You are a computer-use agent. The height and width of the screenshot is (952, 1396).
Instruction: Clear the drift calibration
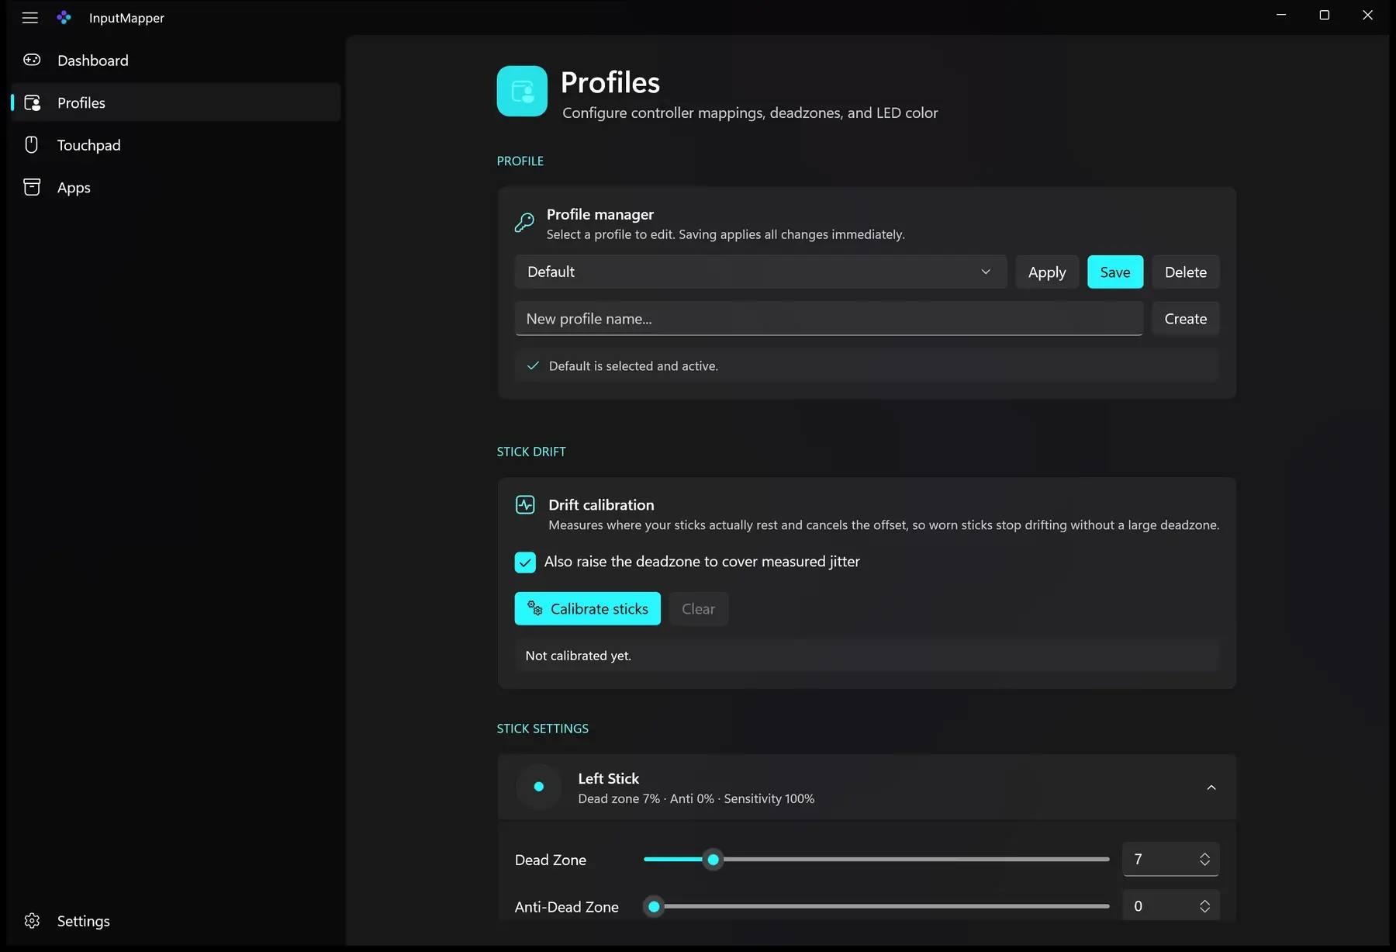(x=699, y=609)
